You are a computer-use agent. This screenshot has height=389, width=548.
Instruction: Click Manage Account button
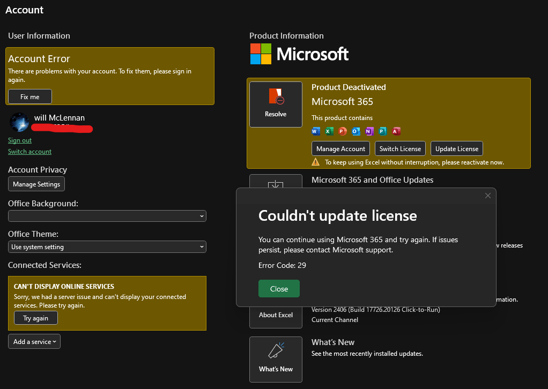[340, 149]
